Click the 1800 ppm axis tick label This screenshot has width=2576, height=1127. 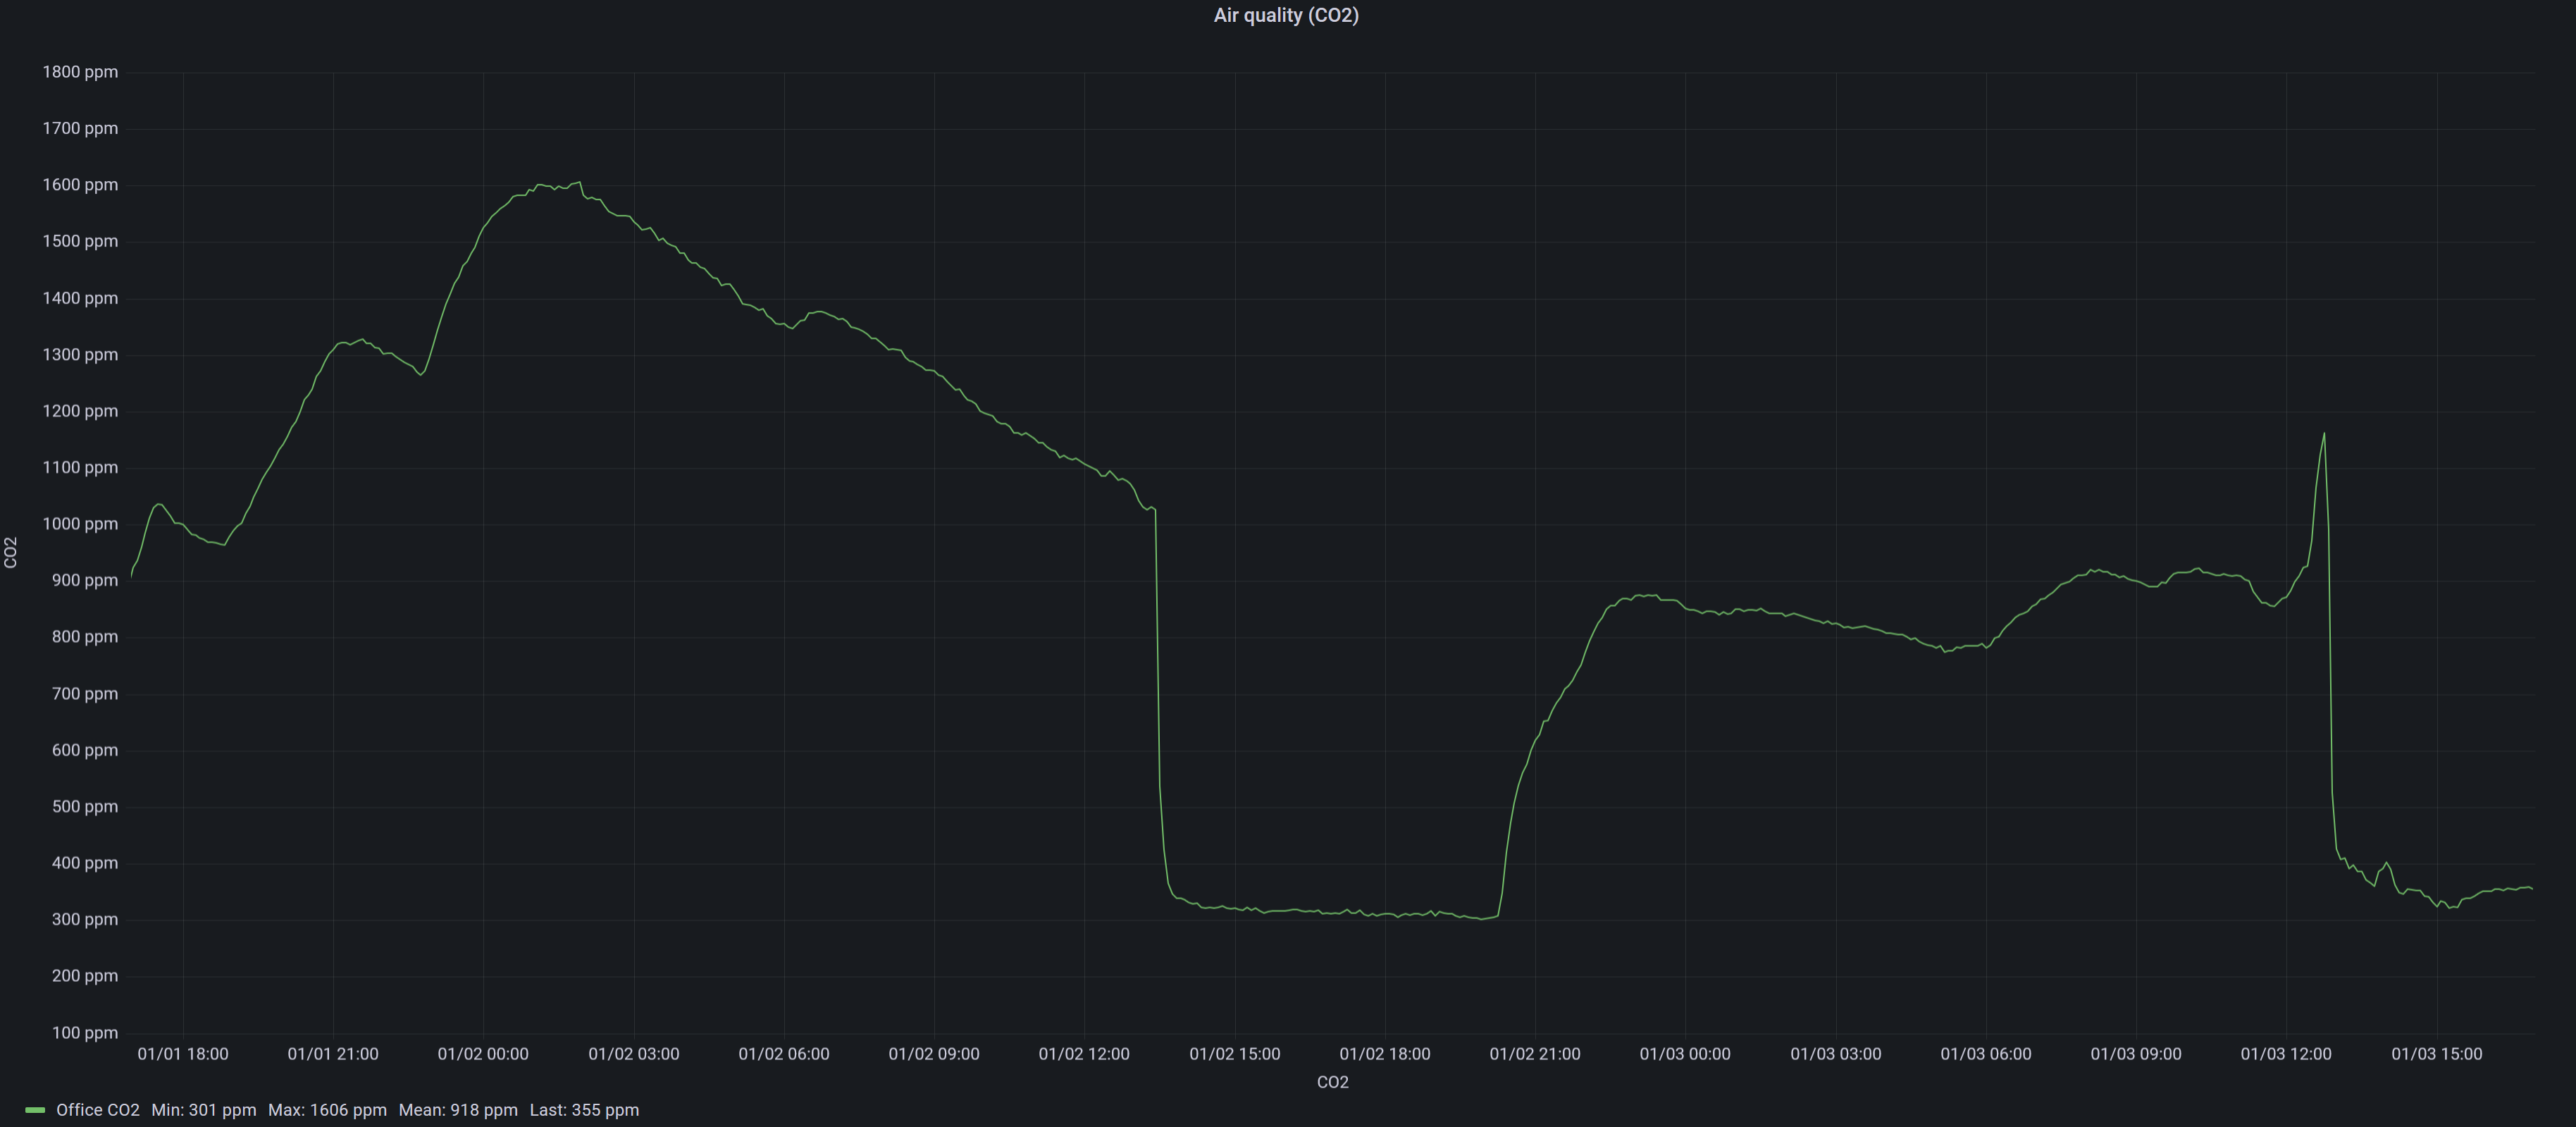[81, 71]
